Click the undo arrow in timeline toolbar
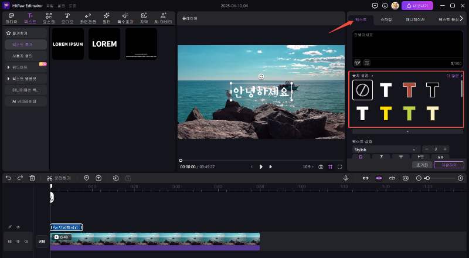The height and width of the screenshot is (258, 469). (8, 178)
